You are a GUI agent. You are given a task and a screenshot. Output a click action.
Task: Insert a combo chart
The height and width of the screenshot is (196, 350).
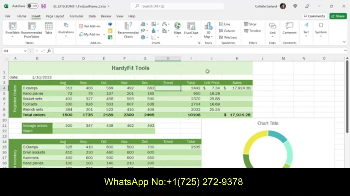(x=165, y=31)
